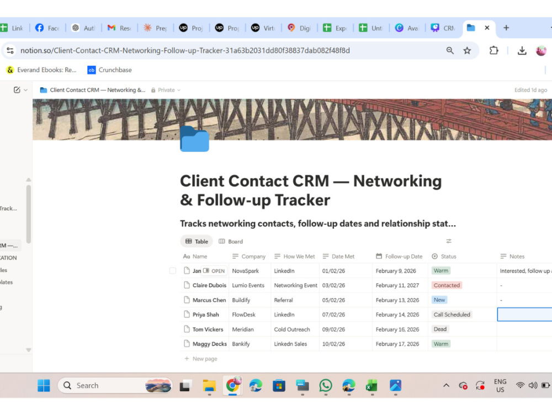The width and height of the screenshot is (552, 414).
Task: Click the Lumio Events company cell
Action: [250, 285]
